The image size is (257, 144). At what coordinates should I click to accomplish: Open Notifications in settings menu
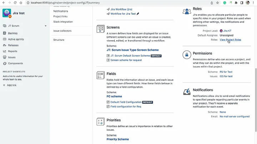point(60,11)
